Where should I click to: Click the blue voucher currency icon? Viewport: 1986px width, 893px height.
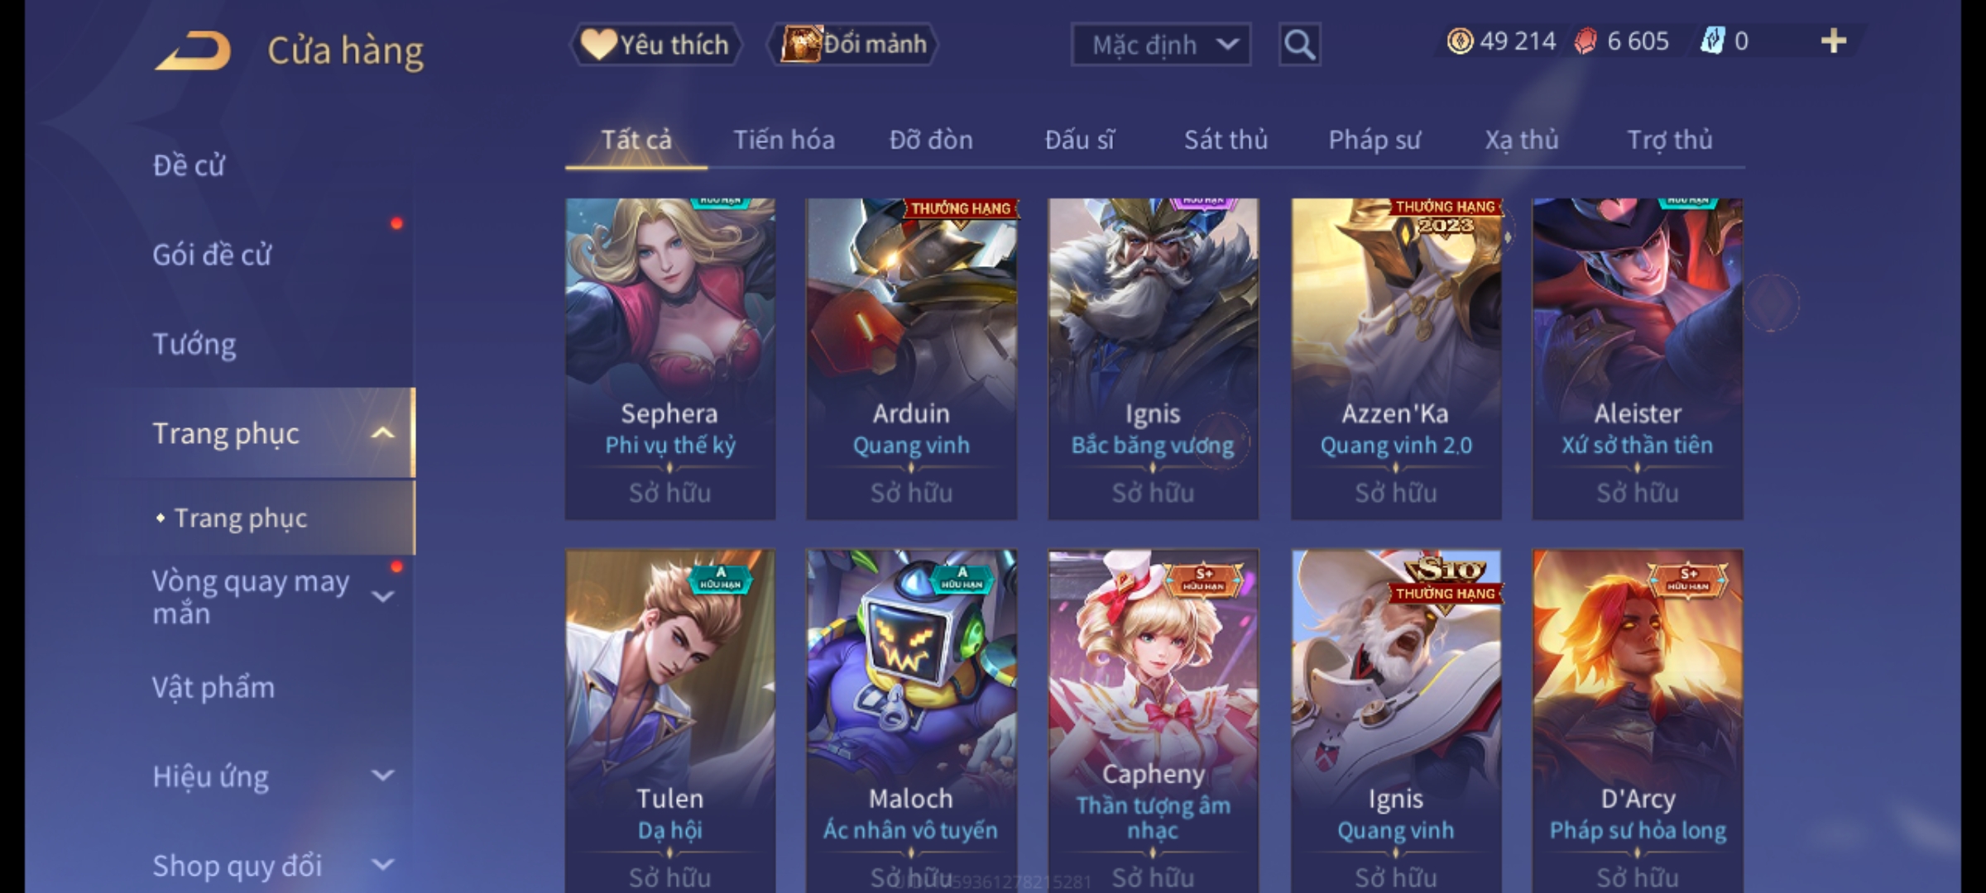[1712, 41]
